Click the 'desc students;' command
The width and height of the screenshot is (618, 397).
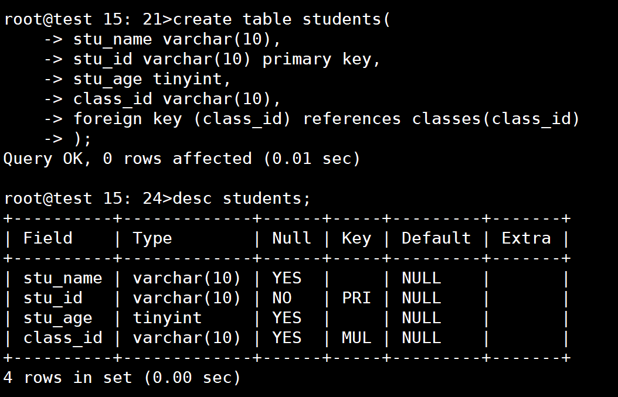point(242,198)
